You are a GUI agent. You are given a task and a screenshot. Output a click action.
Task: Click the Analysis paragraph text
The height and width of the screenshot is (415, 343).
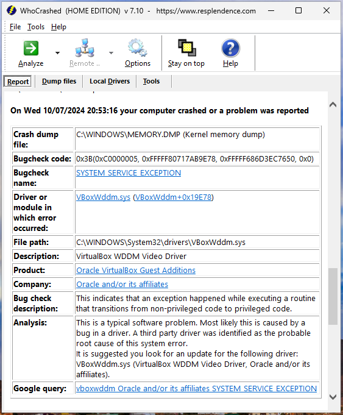click(193, 349)
